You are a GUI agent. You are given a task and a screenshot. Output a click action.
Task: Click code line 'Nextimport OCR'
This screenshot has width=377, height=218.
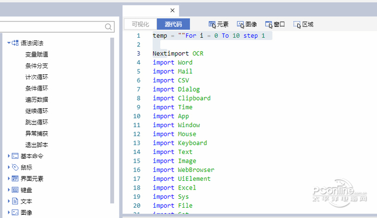178,53
